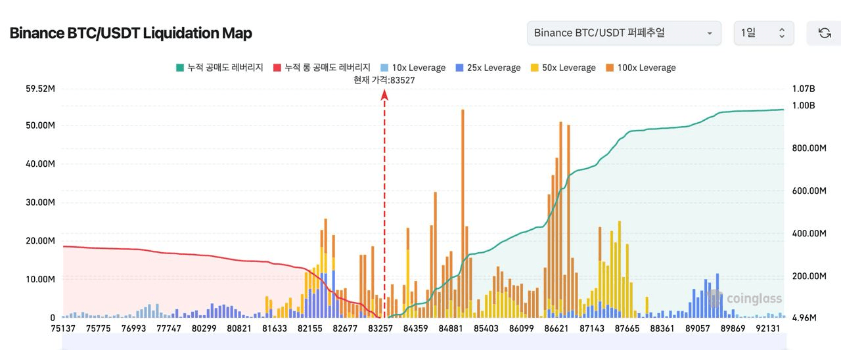Click the 59.52M left axis label

coord(41,88)
